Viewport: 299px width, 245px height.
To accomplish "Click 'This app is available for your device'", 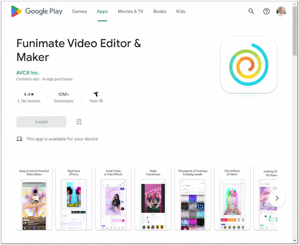I will (x=62, y=139).
